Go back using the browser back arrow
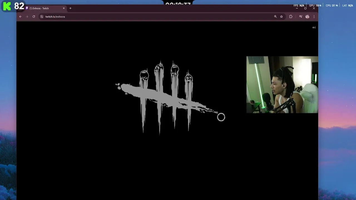This screenshot has width=356, height=200. pyautogui.click(x=20, y=17)
